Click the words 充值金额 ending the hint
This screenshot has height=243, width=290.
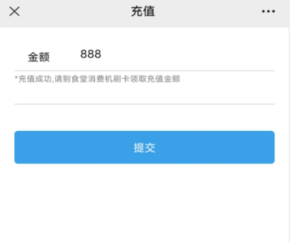coord(164,79)
